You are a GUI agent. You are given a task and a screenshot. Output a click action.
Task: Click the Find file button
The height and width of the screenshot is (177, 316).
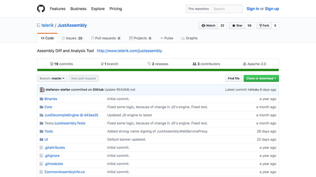(233, 78)
